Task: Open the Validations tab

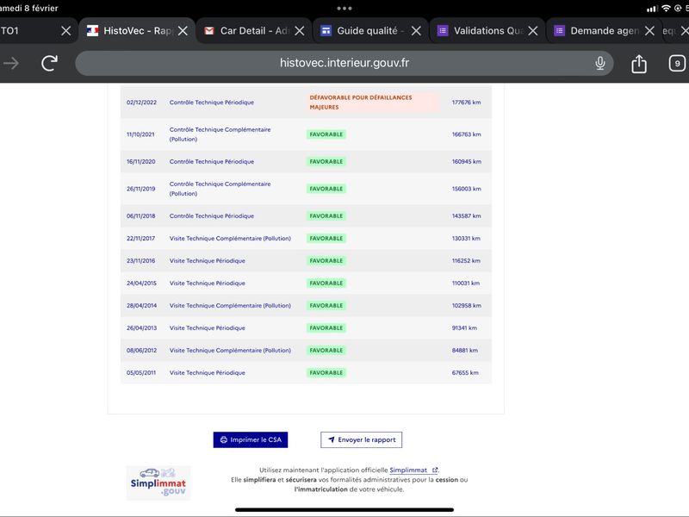Action: click(481, 31)
